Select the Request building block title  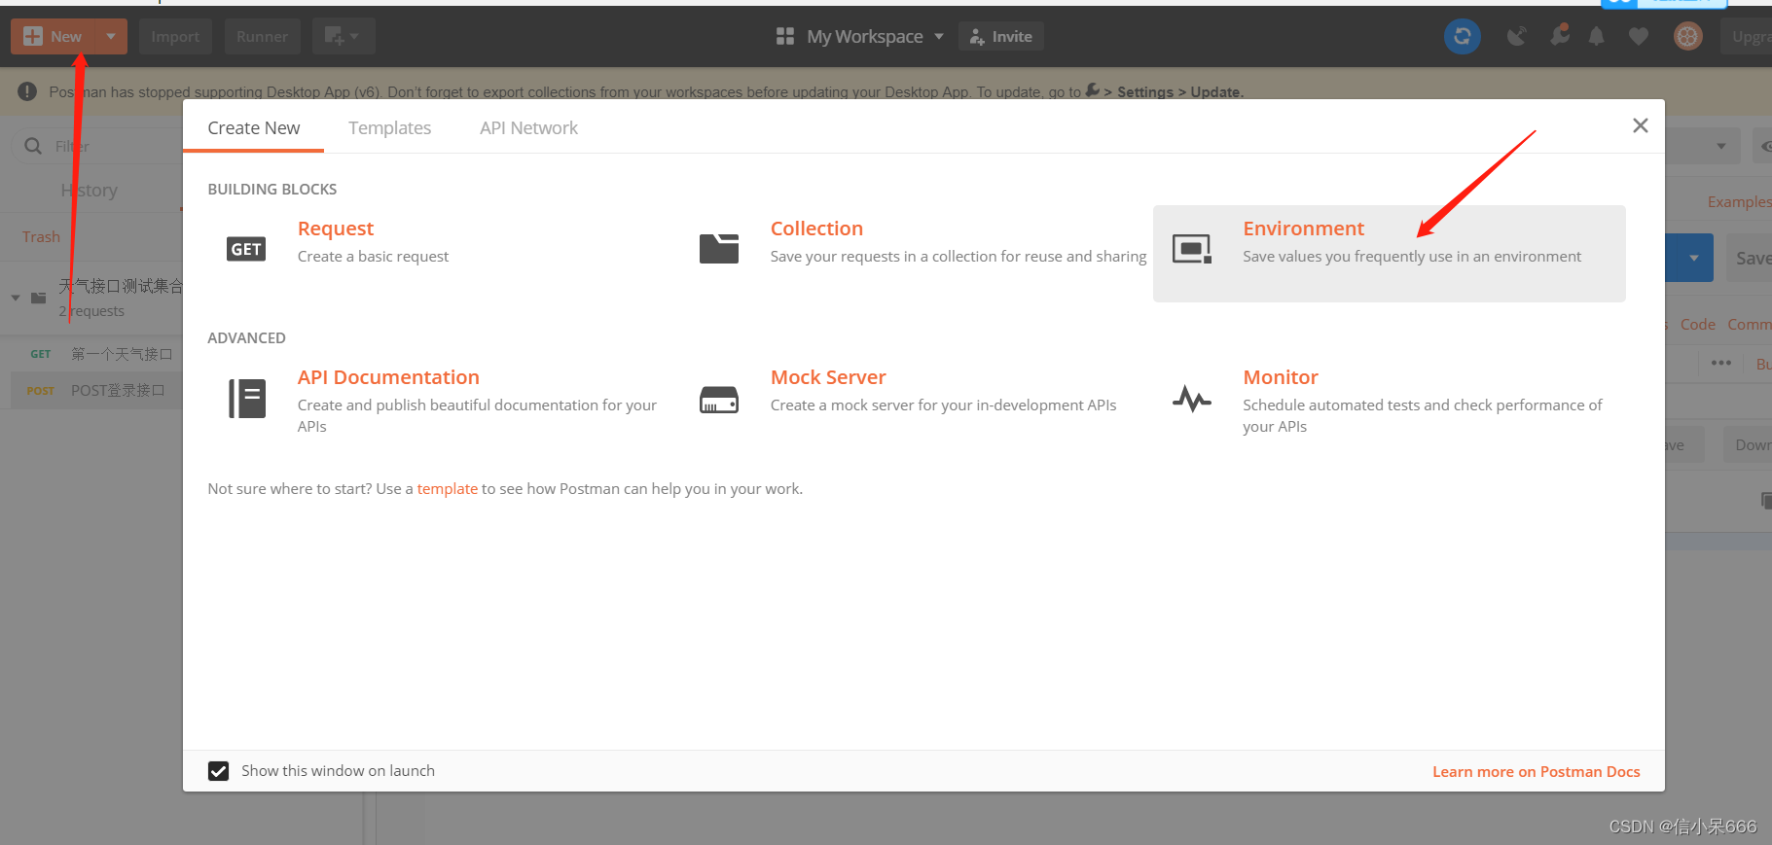click(x=336, y=229)
